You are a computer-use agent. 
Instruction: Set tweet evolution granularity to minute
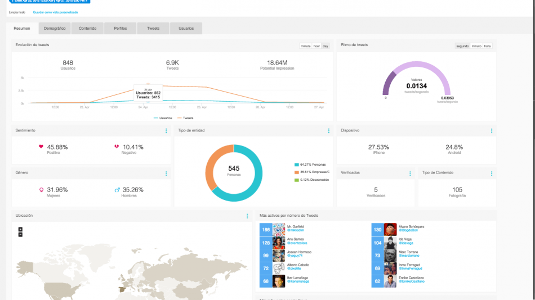click(x=305, y=46)
